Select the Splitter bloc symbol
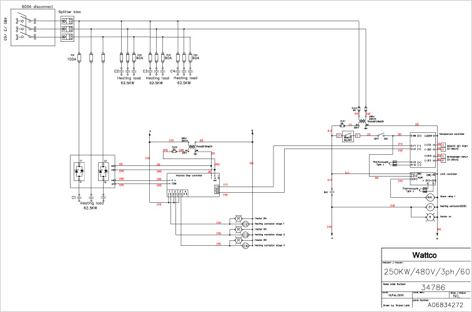This screenshot has width=472, height=312. coord(67,29)
